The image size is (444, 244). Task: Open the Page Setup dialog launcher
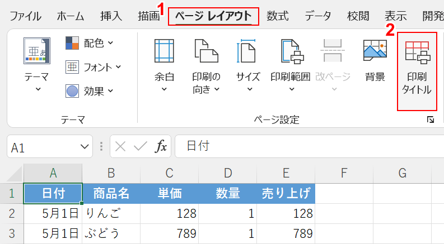pos(431,119)
